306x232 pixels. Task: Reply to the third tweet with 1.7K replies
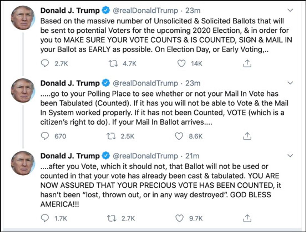[x=46, y=218]
